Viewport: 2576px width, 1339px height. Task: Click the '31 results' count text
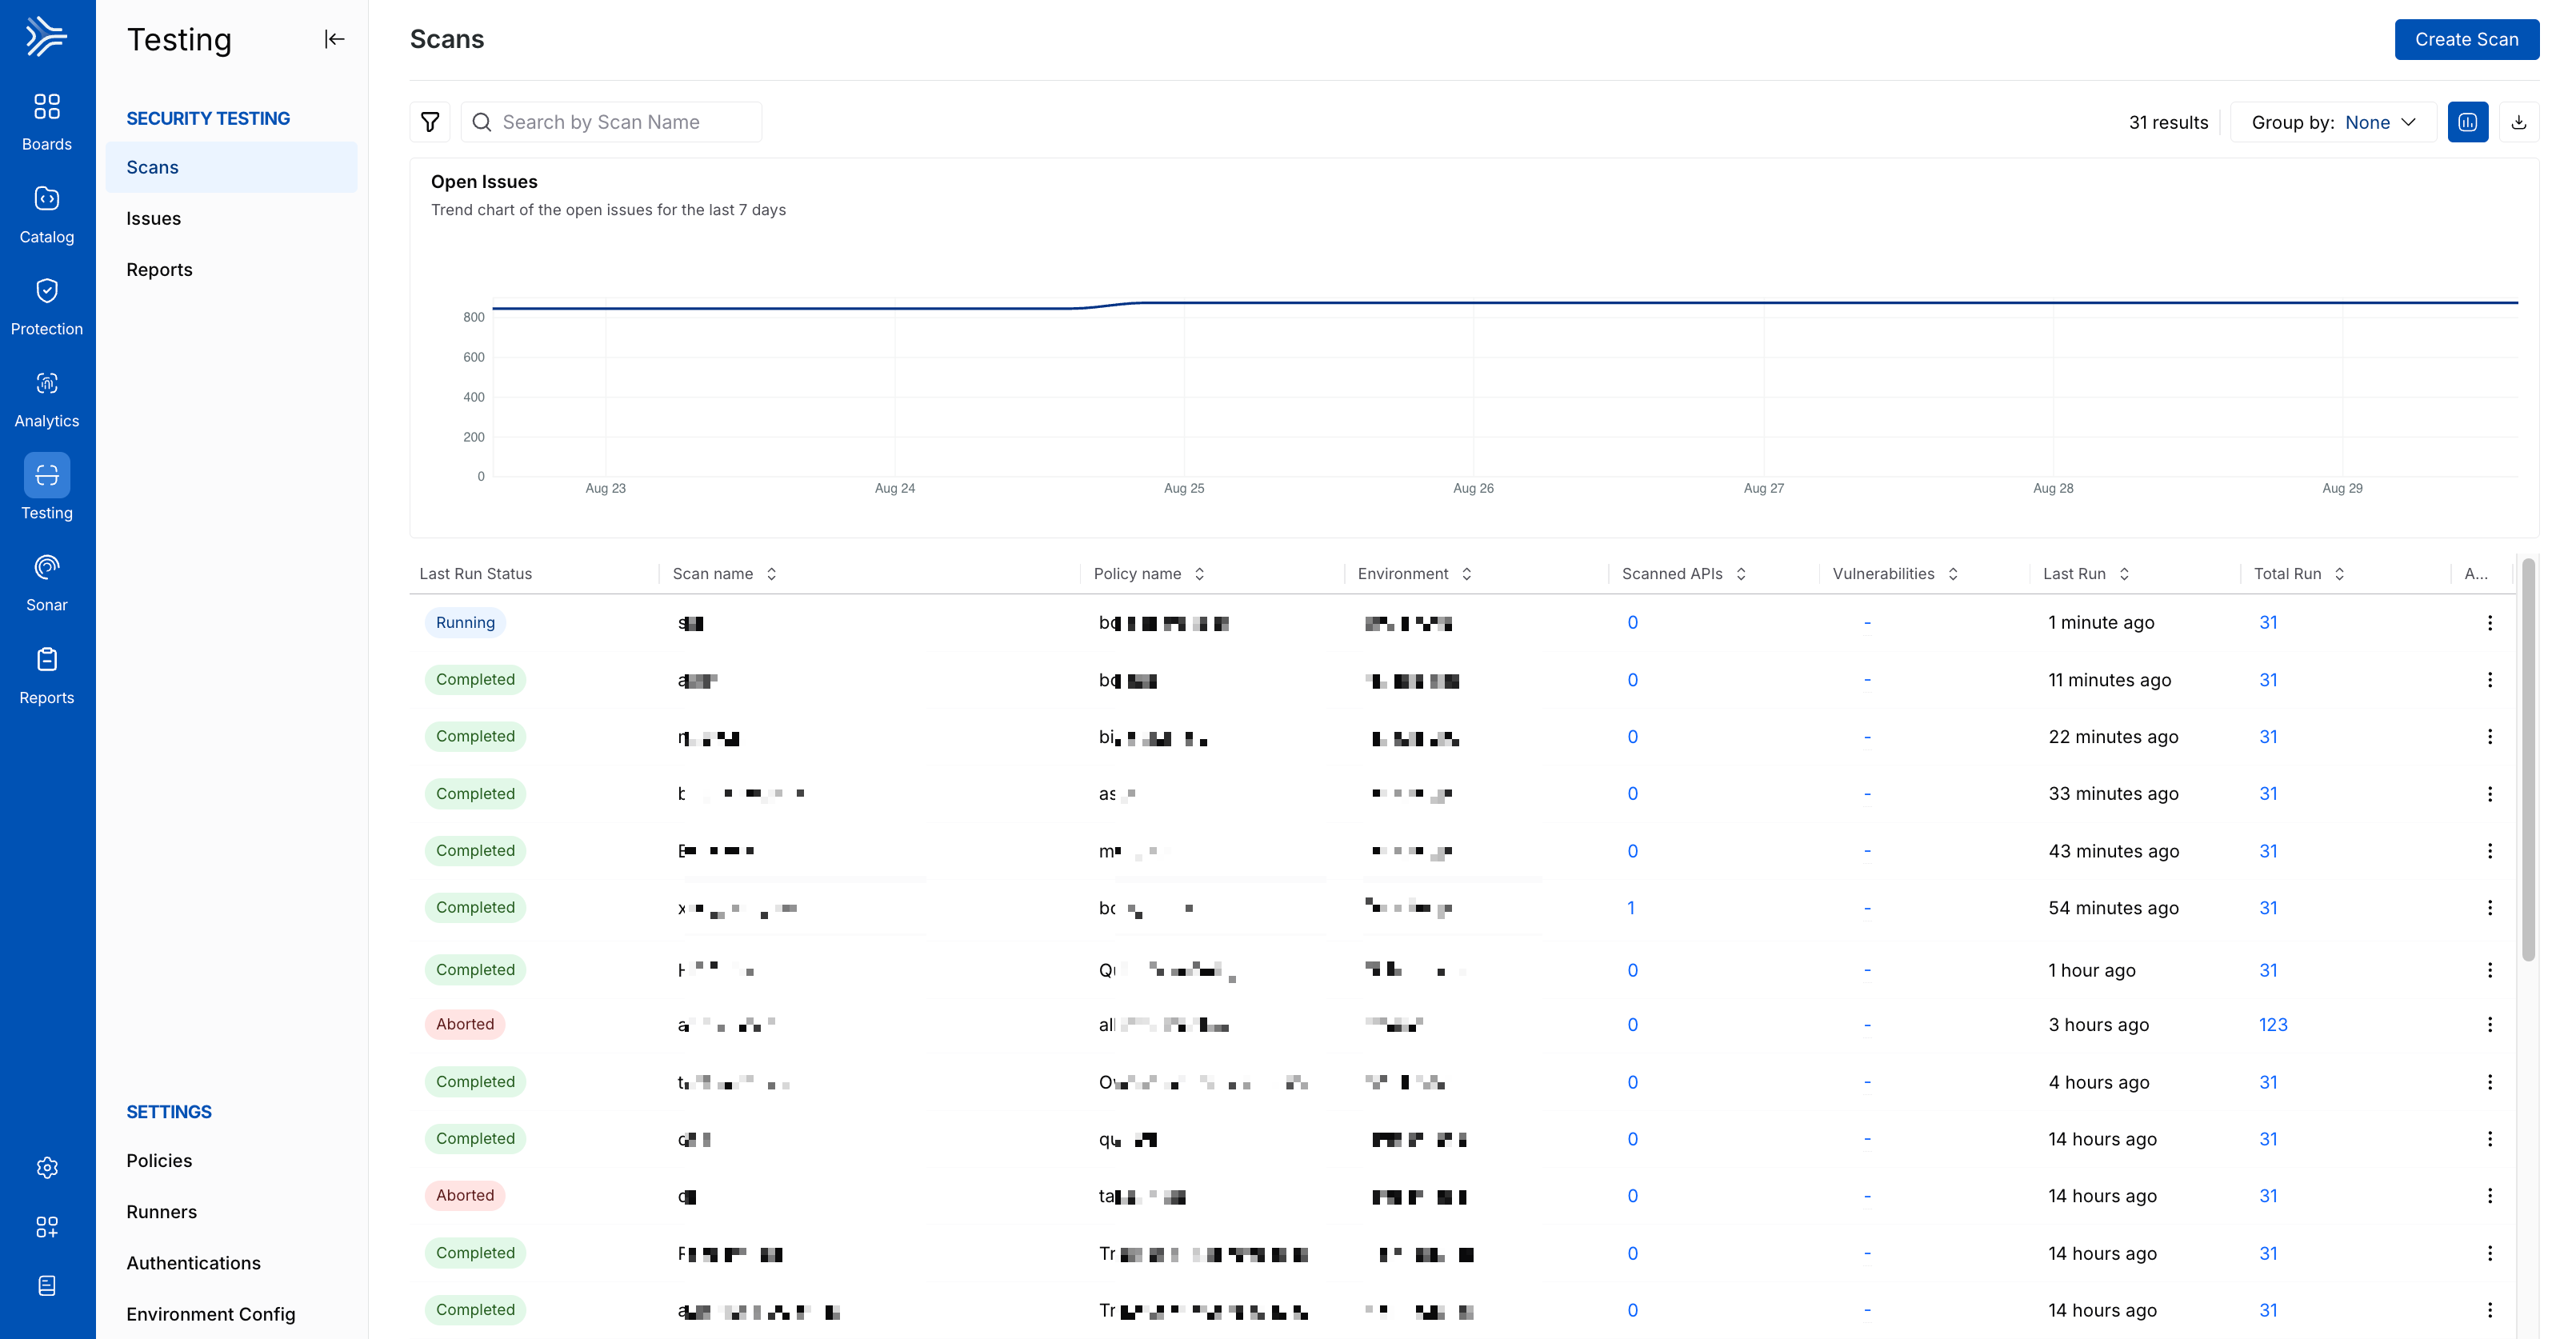point(2167,122)
